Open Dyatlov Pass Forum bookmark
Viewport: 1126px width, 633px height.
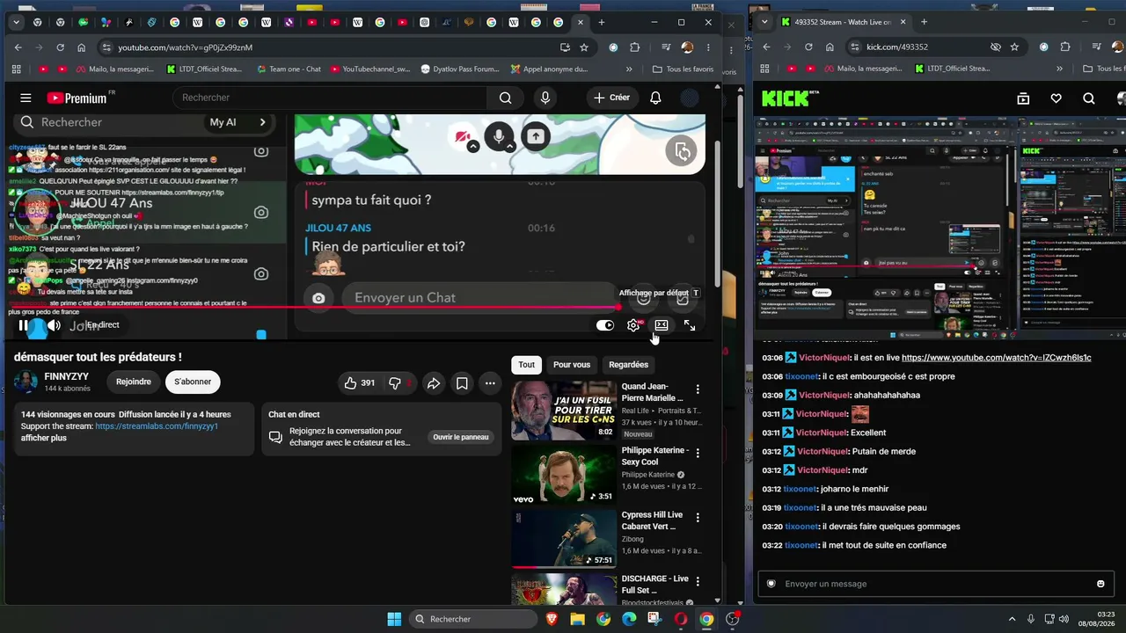(x=459, y=69)
